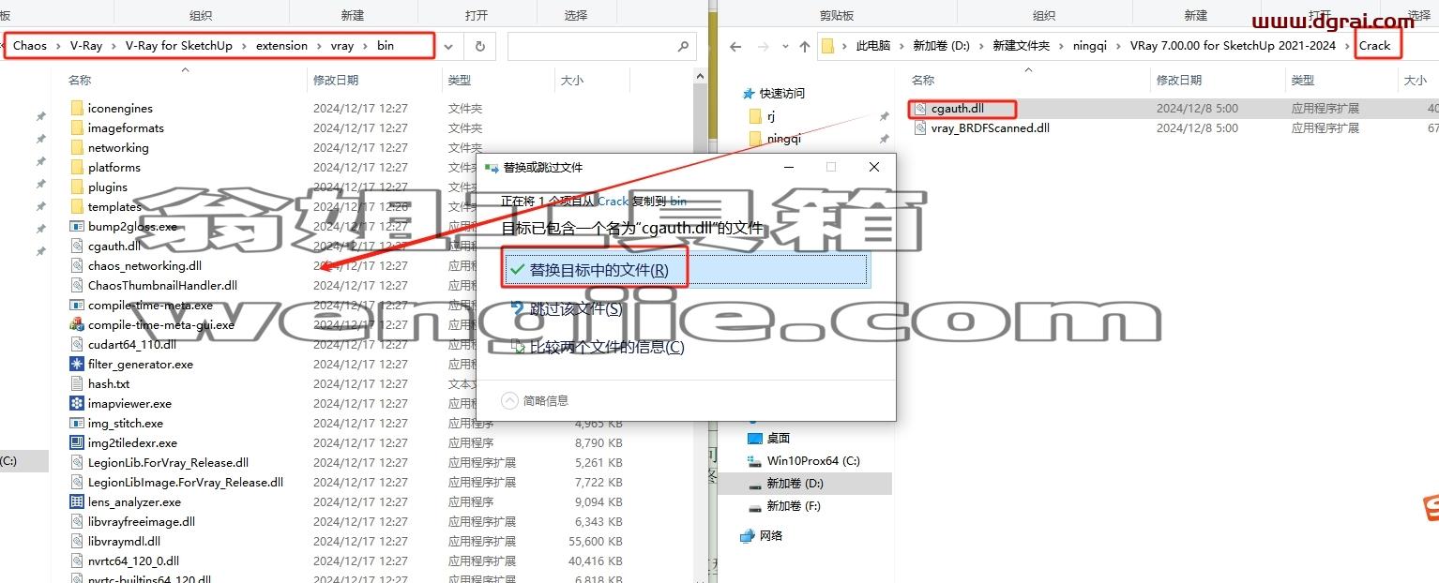Click the bump2gloss.exe file icon
Image resolution: width=1439 pixels, height=583 pixels.
[77, 226]
